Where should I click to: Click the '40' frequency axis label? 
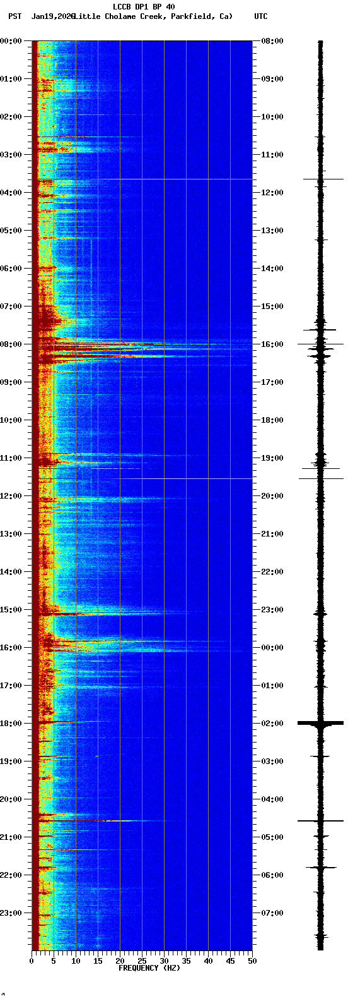[208, 961]
